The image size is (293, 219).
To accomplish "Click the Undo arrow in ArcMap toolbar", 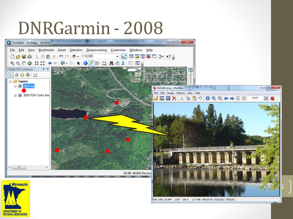I will click(x=61, y=56).
